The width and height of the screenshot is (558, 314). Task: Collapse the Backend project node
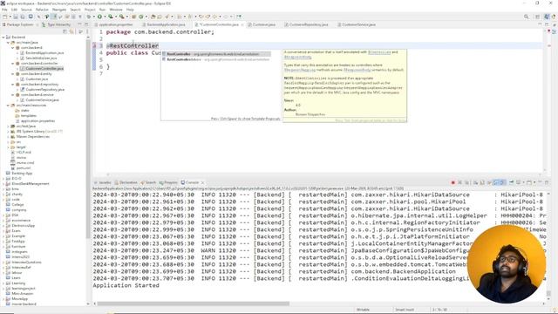pyautogui.click(x=3, y=37)
